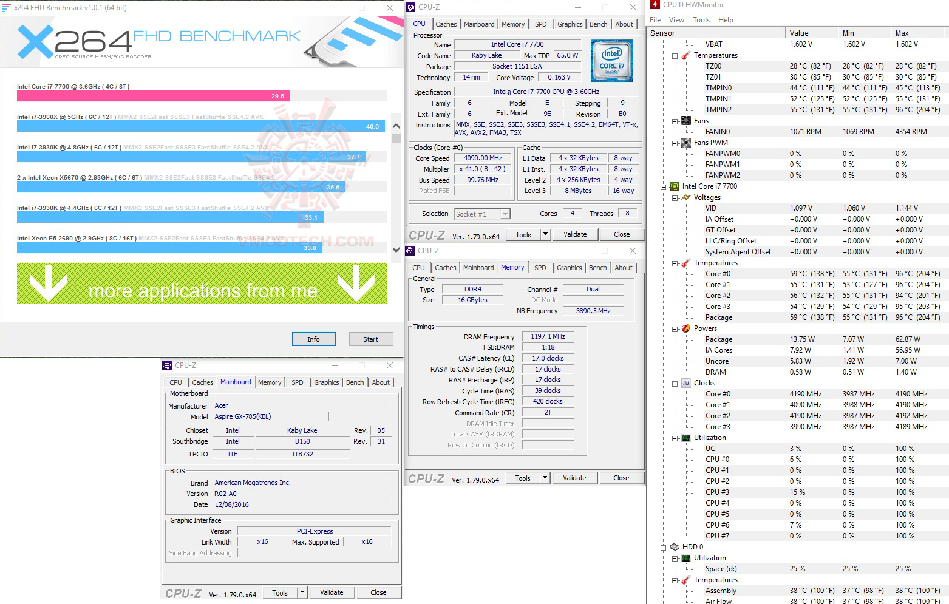The width and height of the screenshot is (949, 604).
Task: Open the Bench tab in the top CPU-Z window
Action: [598, 24]
